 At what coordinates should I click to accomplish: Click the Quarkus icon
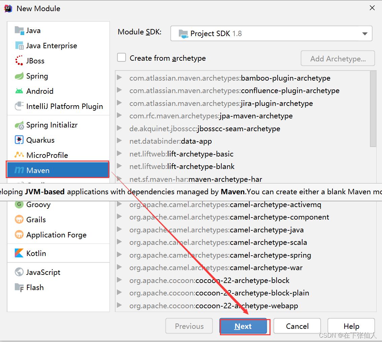[19, 140]
